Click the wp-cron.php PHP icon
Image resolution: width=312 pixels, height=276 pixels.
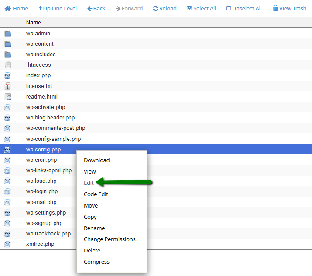click(7, 160)
